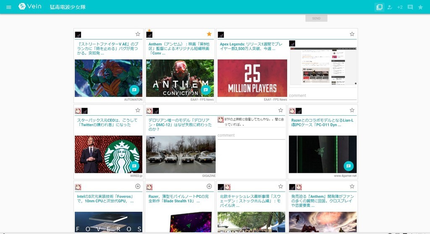Click anime girl avatar on DeLorean card header
The image size is (430, 234).
tap(149, 111)
